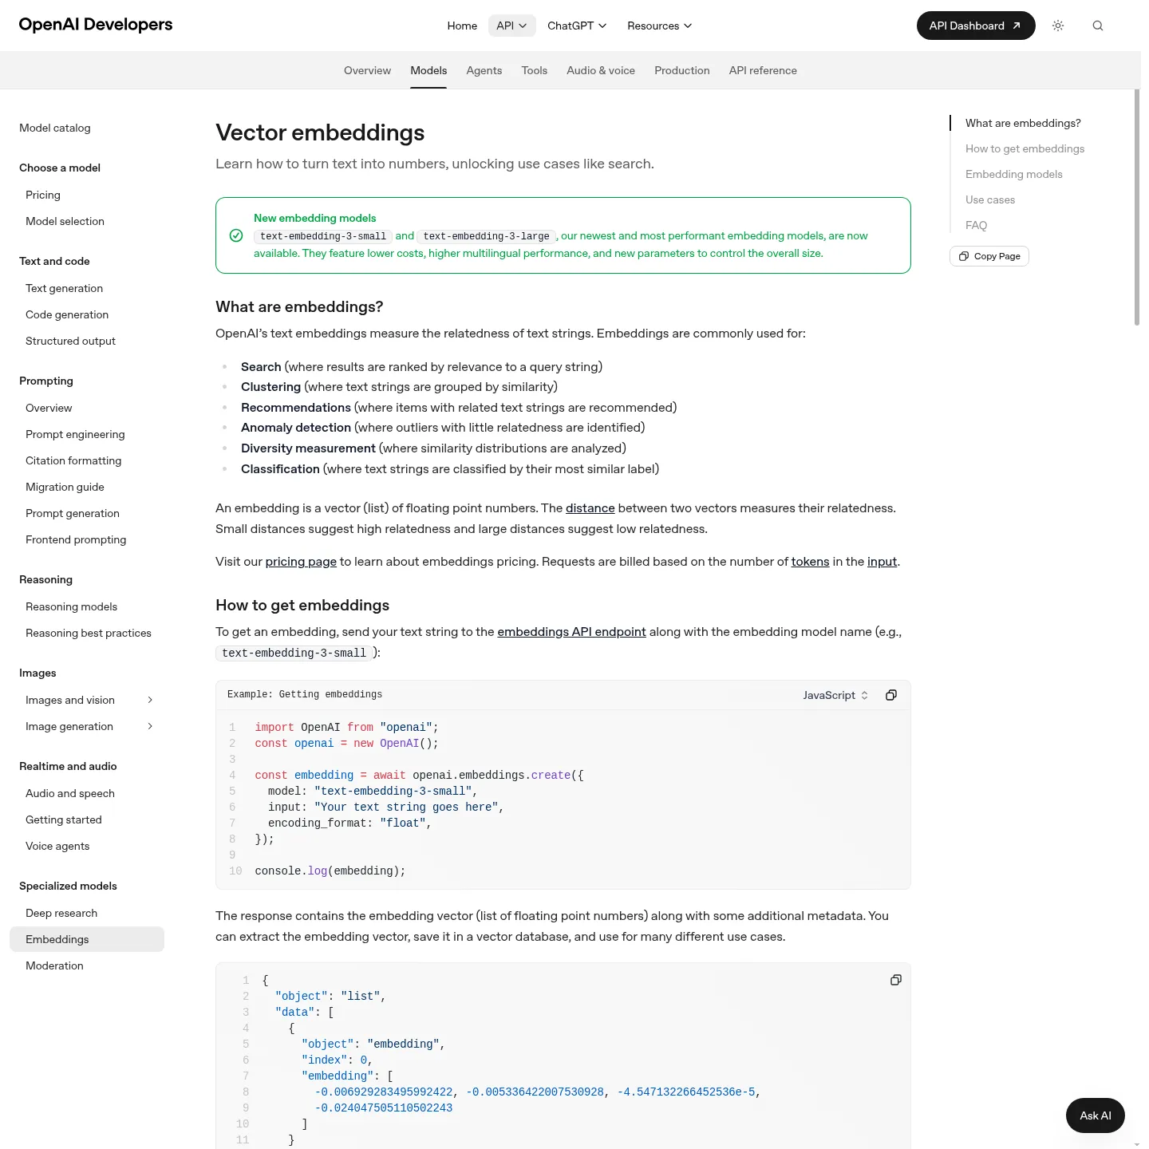Open Model catalog in sidebar
The height and width of the screenshot is (1149, 1149).
pos(55,128)
